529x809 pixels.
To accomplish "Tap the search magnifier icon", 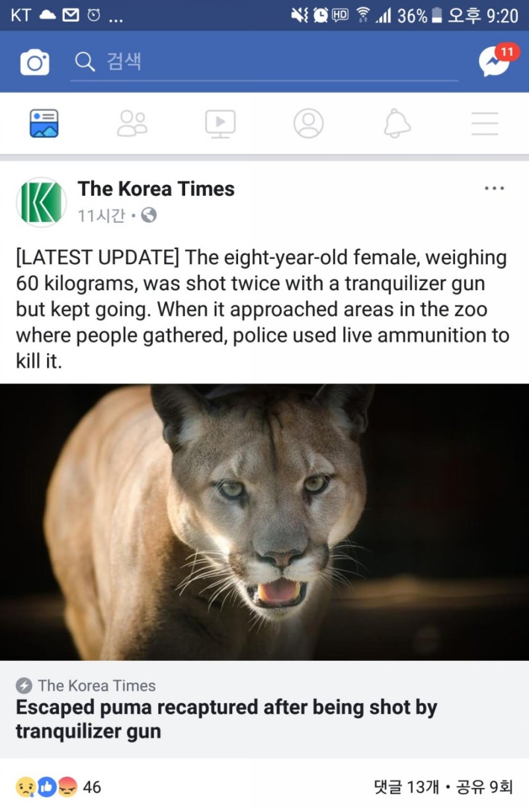I will click(85, 61).
